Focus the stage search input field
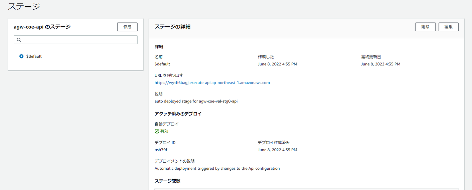This screenshot has height=190, width=472. click(79, 40)
